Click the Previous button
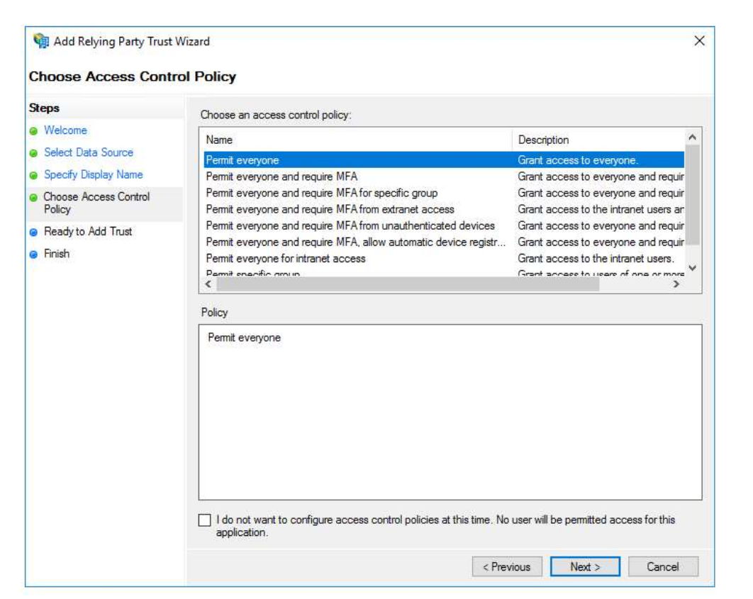 [506, 566]
